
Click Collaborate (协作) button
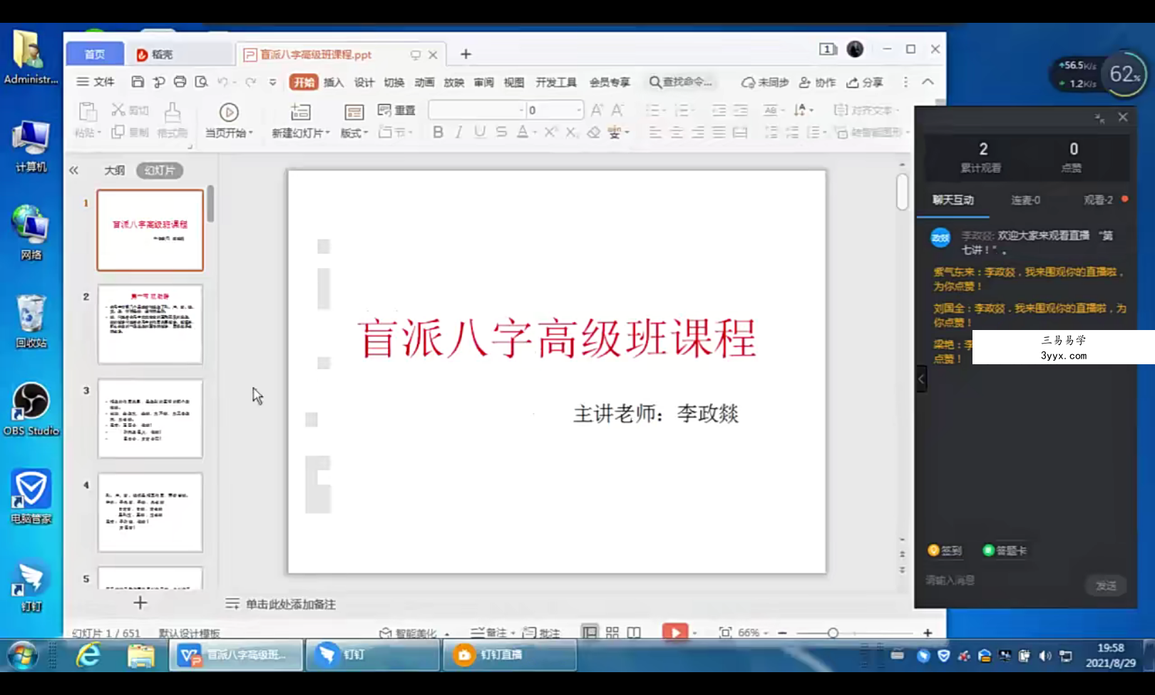click(817, 83)
